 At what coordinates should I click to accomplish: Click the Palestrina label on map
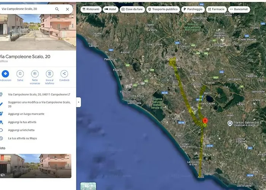[252, 76]
